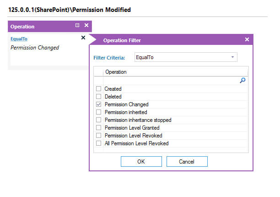
Task: Click the Cancel button
Action: click(187, 162)
